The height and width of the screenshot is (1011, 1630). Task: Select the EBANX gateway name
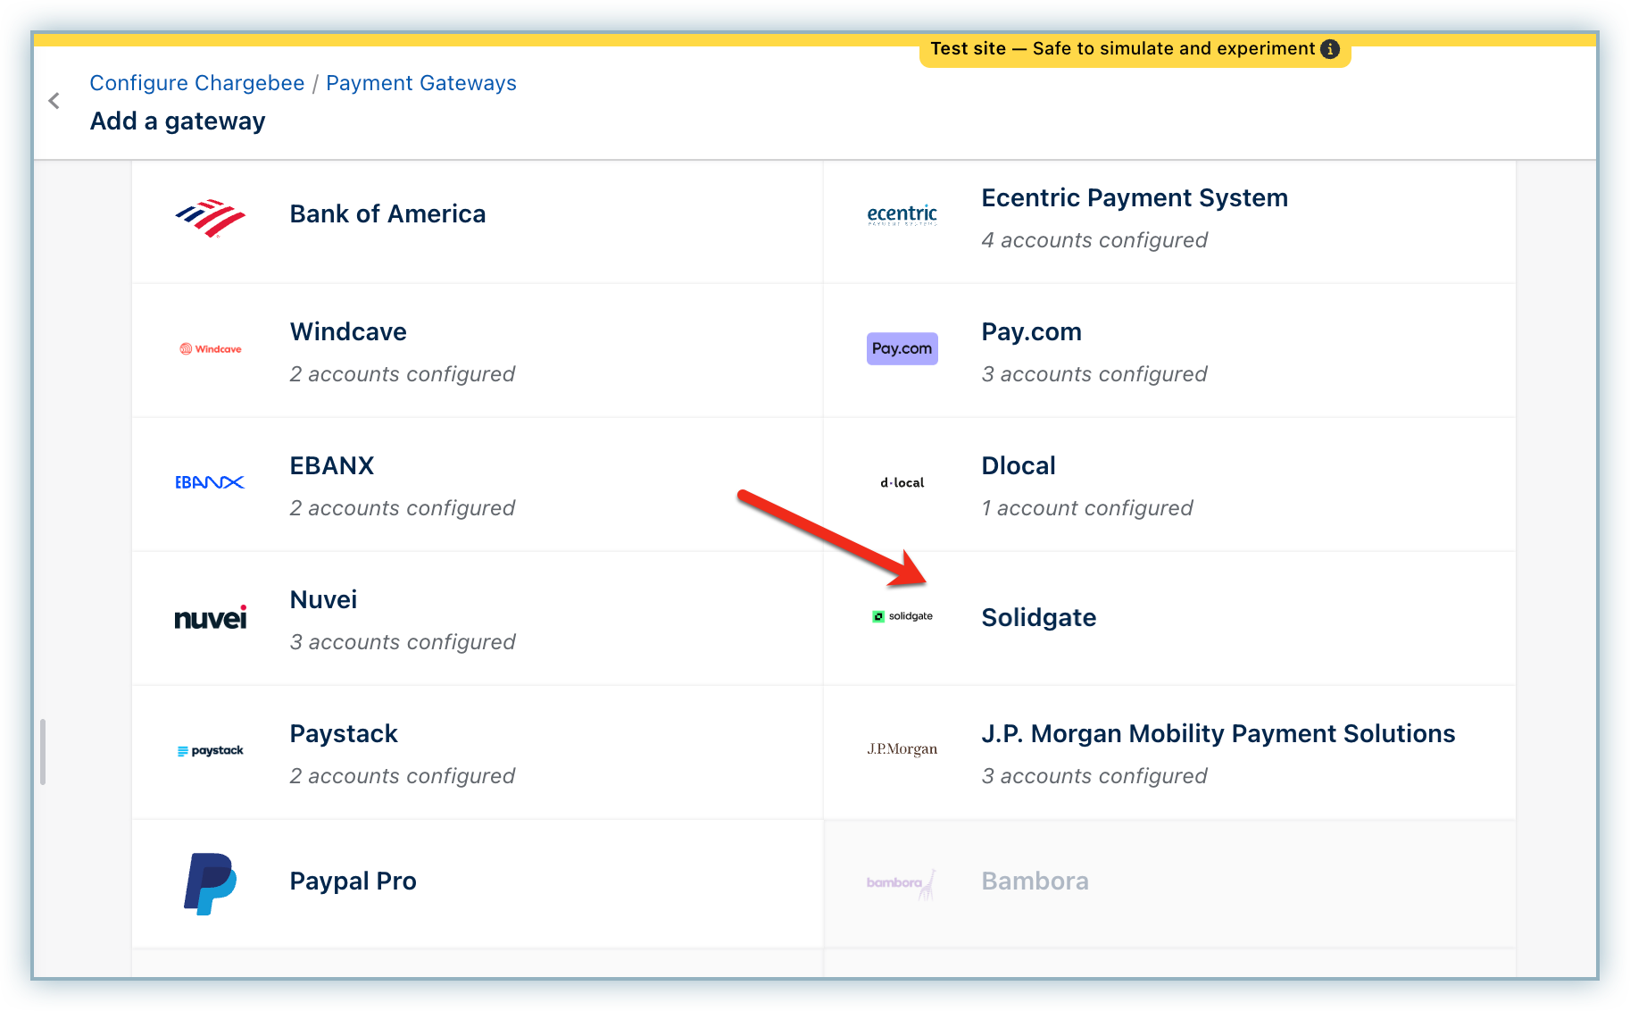tap(332, 466)
